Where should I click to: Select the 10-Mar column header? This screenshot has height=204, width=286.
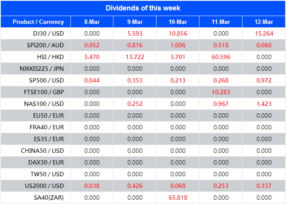(x=178, y=22)
